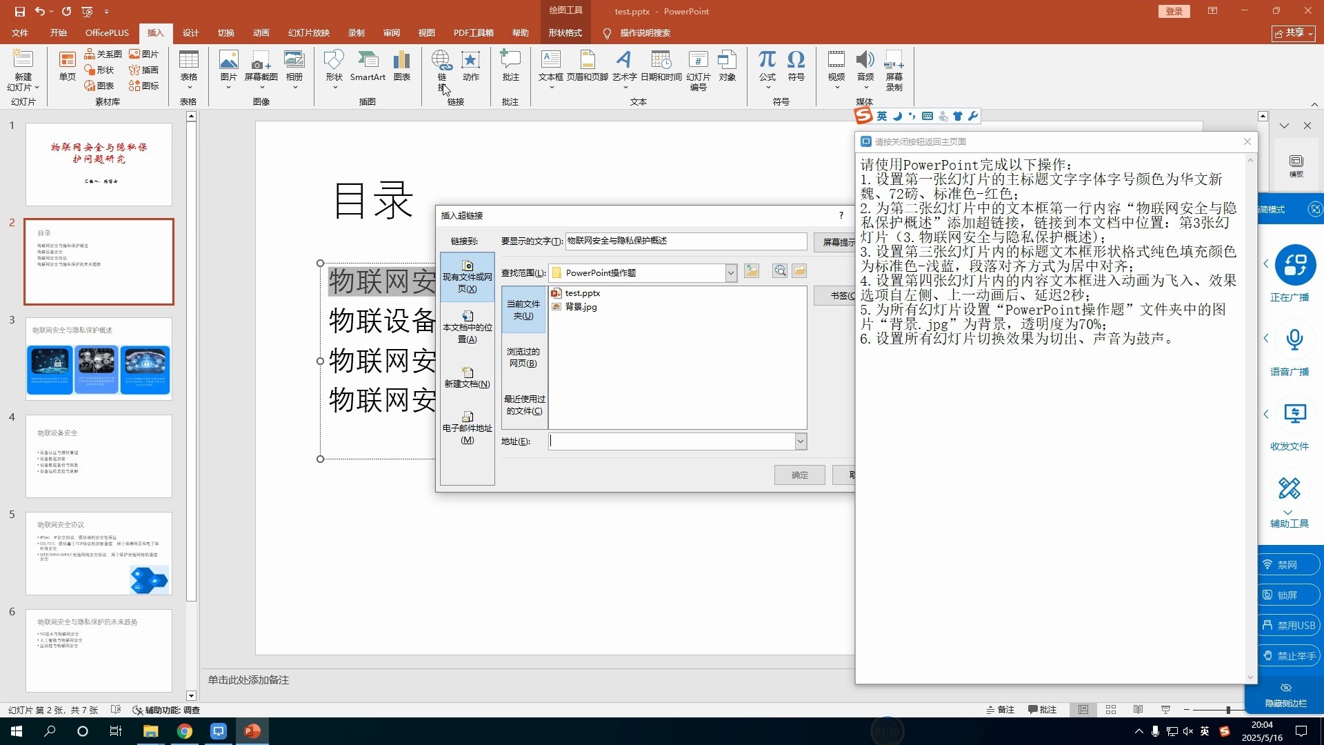The image size is (1324, 745).
Task: Switch to the Animations (动画) tab
Action: point(261,32)
